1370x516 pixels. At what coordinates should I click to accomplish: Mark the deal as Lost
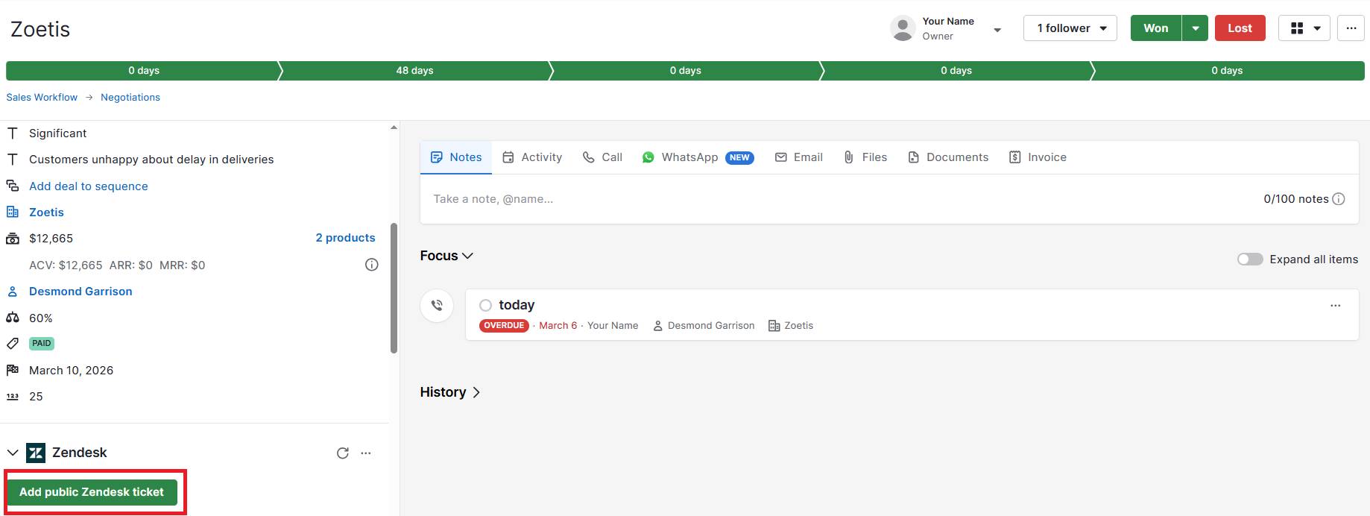coord(1240,28)
